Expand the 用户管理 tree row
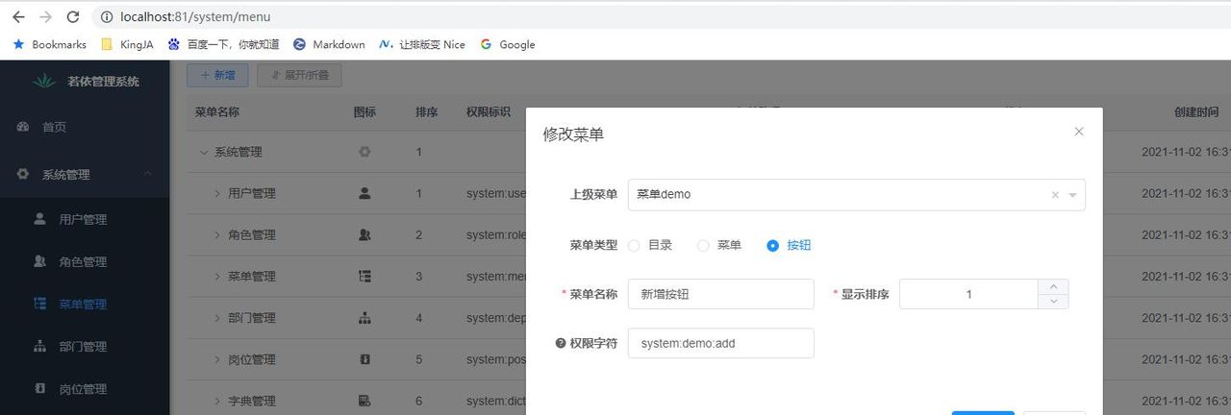 (x=217, y=193)
